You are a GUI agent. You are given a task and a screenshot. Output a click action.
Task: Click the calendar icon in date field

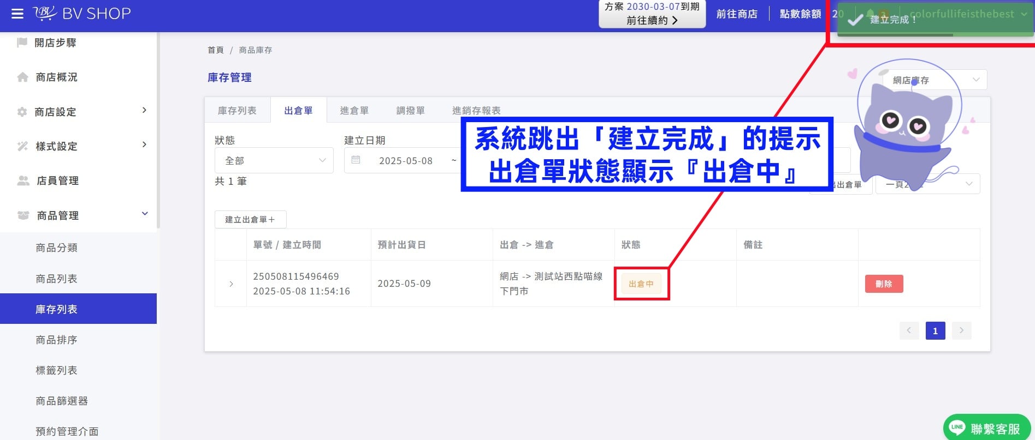click(356, 160)
